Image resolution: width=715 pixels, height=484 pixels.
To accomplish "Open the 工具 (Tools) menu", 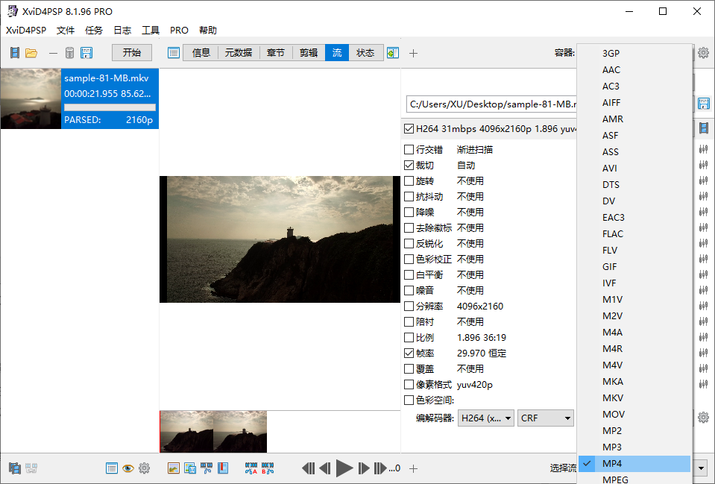I will tap(151, 31).
